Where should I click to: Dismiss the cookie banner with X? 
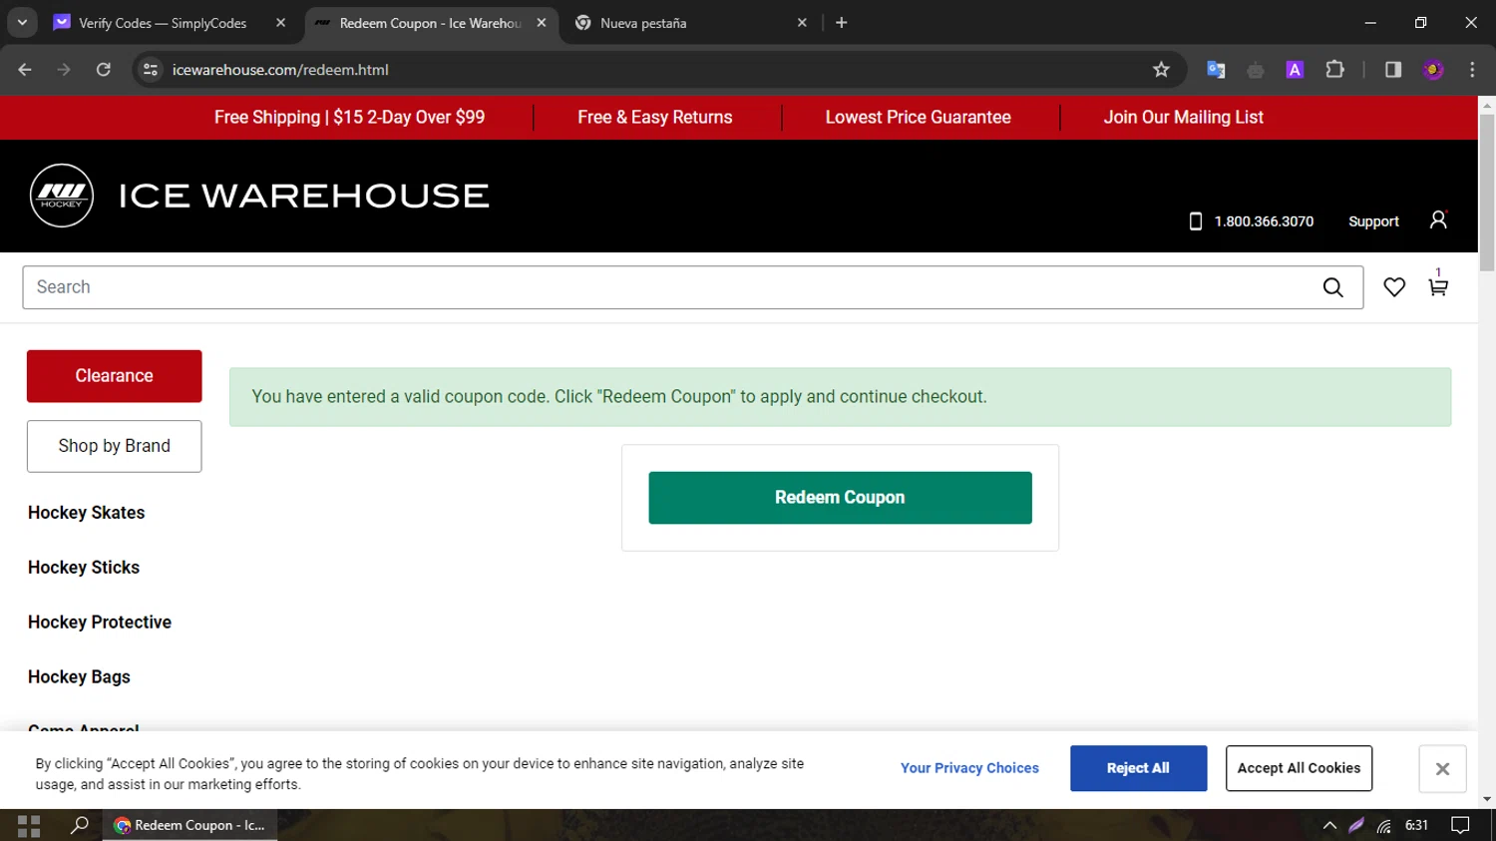[1442, 769]
